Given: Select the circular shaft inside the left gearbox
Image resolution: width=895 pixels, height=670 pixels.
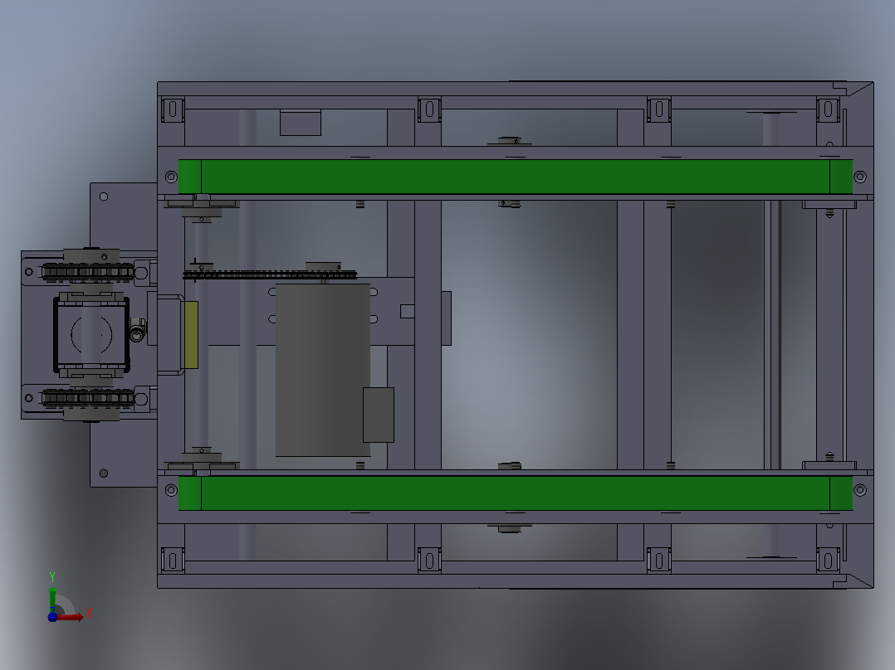Looking at the screenshot, I should click(x=91, y=334).
